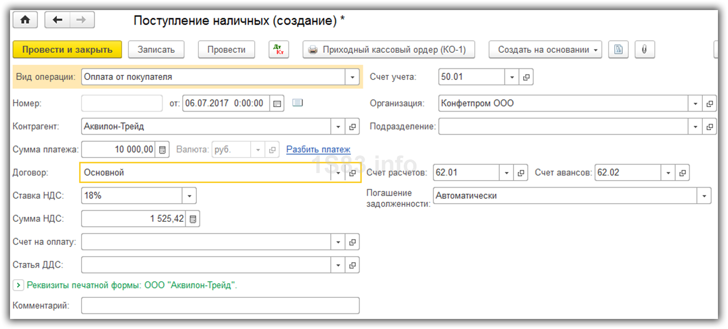Image resolution: width=728 pixels, height=329 pixels.
Task: Open calculator for Сумма НДС field
Action: click(192, 219)
